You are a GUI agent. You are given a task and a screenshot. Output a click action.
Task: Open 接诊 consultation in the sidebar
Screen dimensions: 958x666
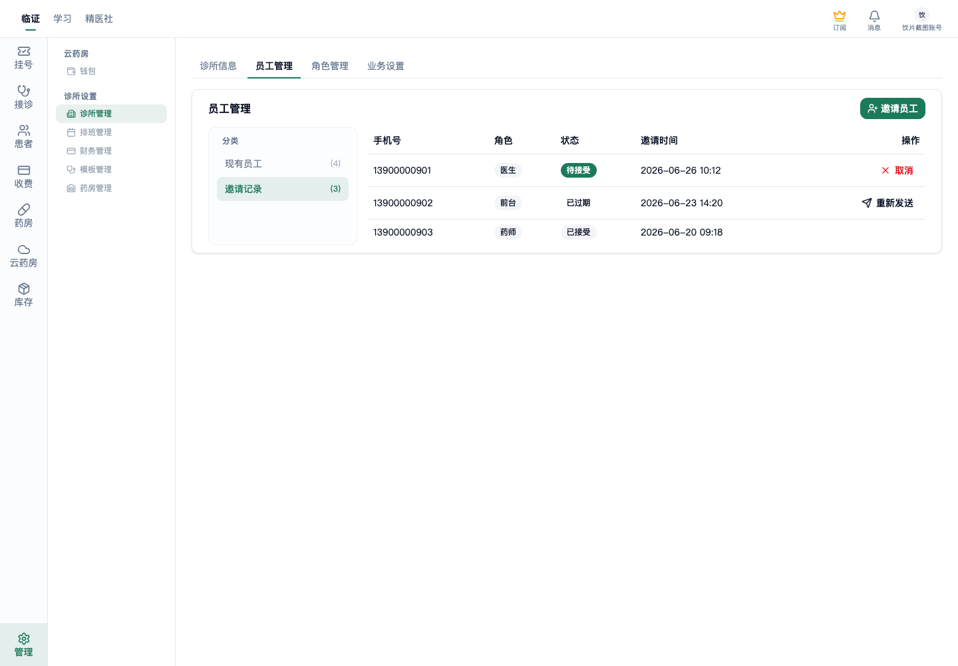tap(23, 97)
